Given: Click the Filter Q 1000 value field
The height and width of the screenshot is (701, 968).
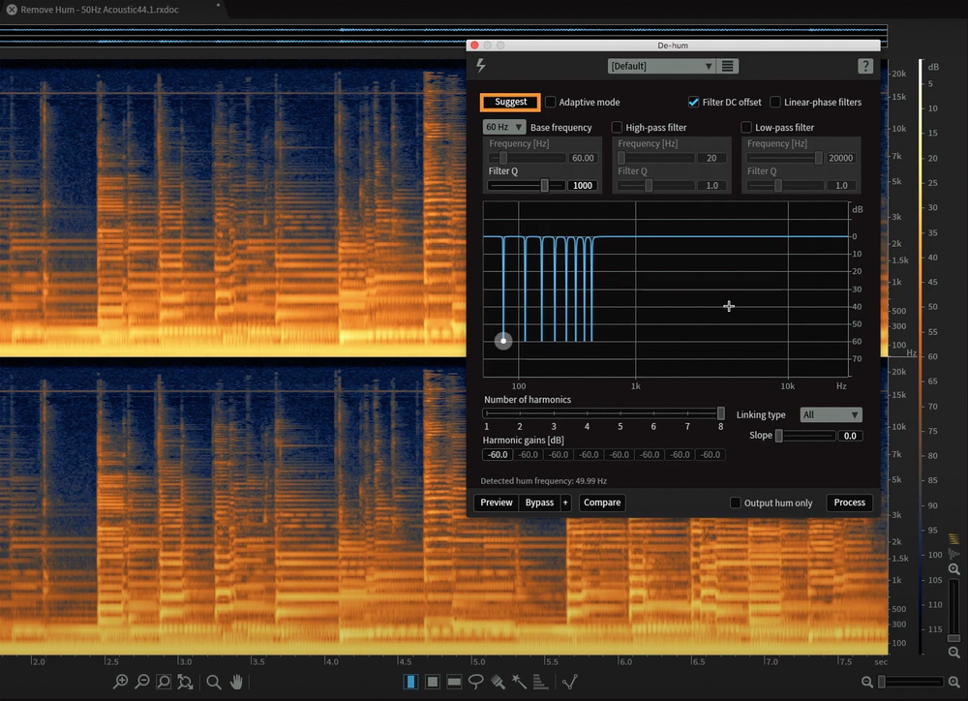Looking at the screenshot, I should [582, 185].
